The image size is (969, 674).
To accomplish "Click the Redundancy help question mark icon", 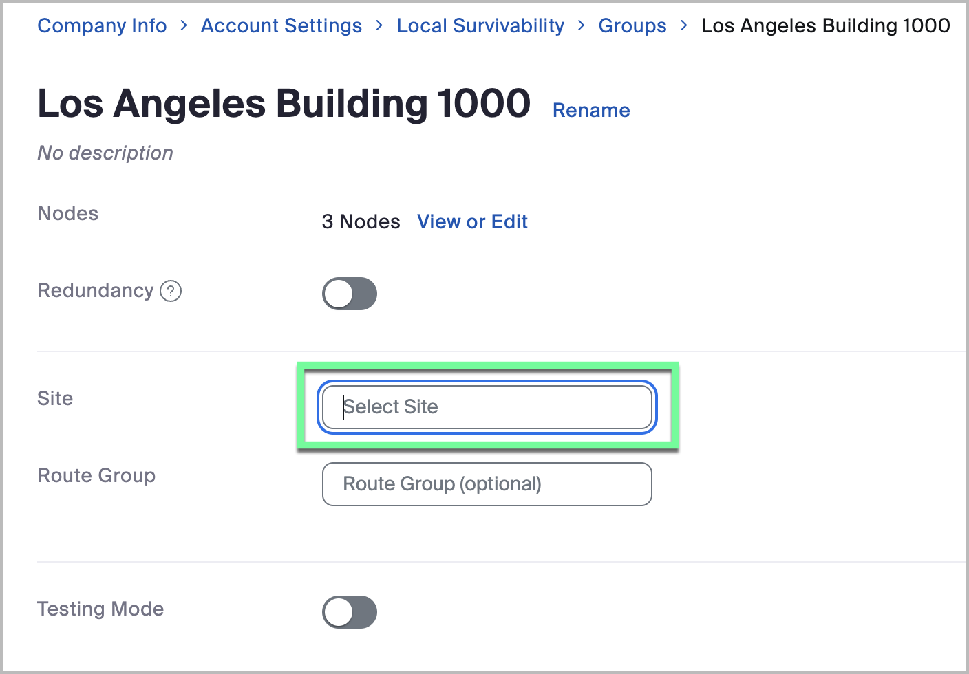I will tap(171, 291).
